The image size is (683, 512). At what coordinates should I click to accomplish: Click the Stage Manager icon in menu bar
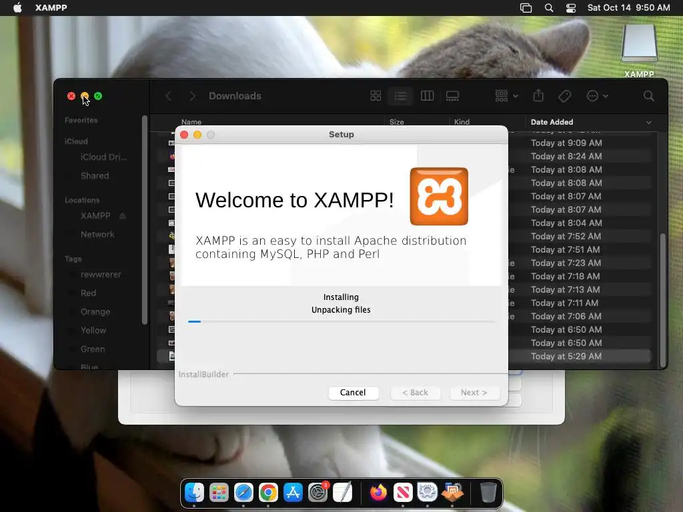click(526, 8)
